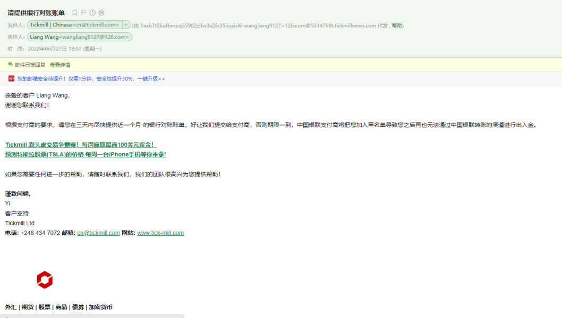This screenshot has height=318, width=562.
Task: Select the date text 2022年06月27日 18:07
Action: click(55, 49)
